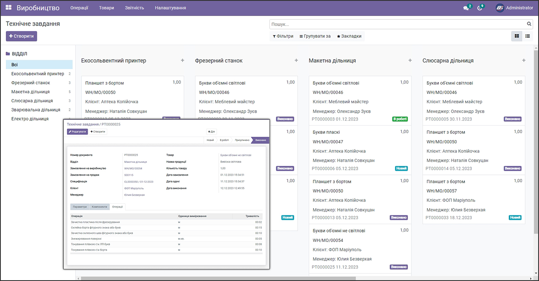Filter by Фрезерний станок in the sidebar

tap(39, 83)
